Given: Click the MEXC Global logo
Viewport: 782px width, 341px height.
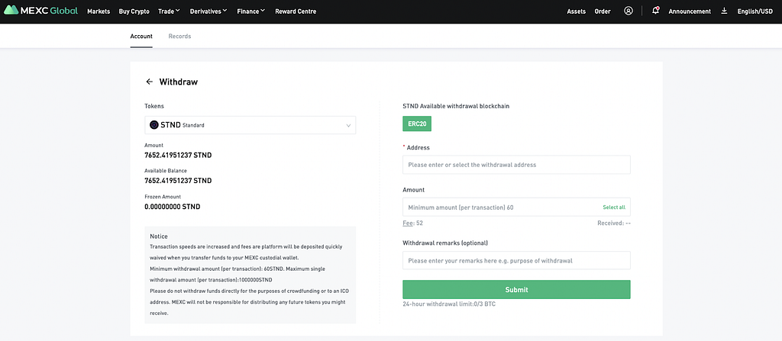Looking at the screenshot, I should (40, 11).
